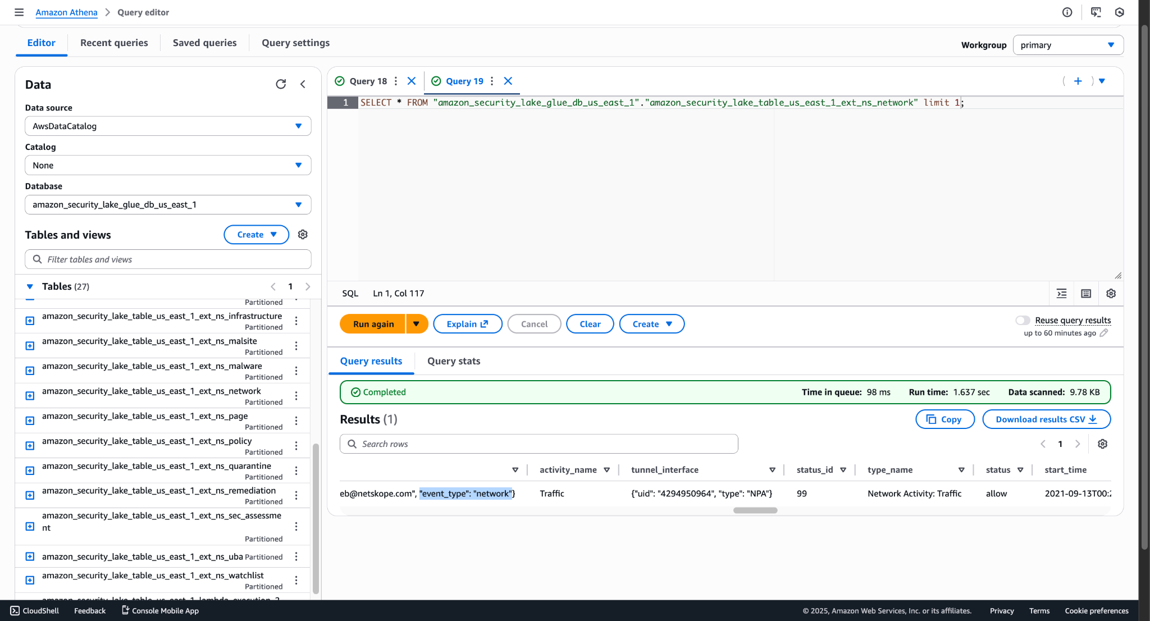The height and width of the screenshot is (621, 1150).
Task: Sort by the activity_name column
Action: [607, 470]
